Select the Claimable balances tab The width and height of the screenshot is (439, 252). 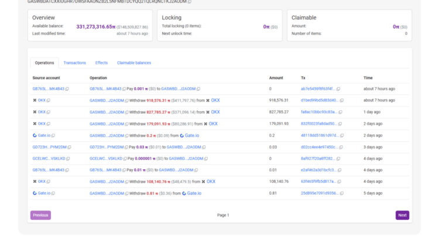click(133, 63)
